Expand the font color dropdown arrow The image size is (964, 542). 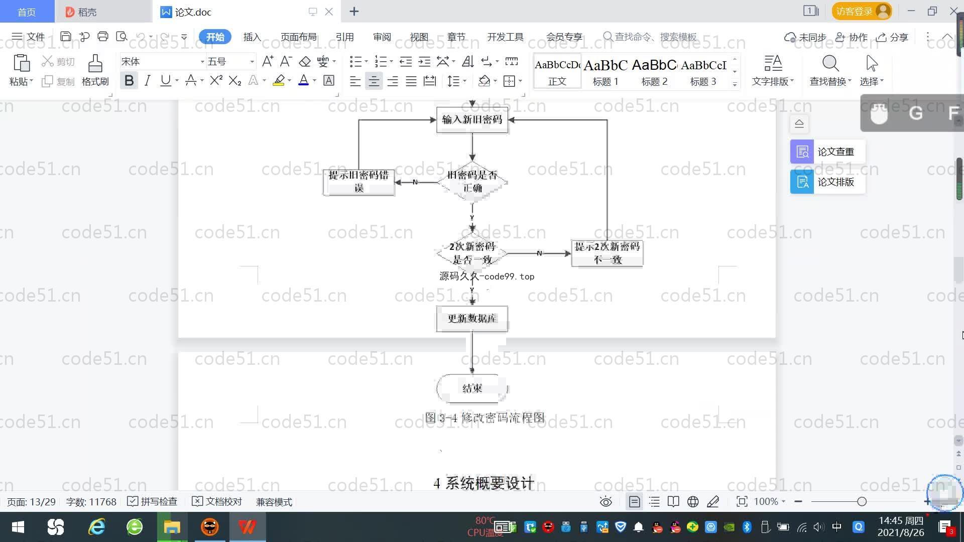click(x=315, y=80)
